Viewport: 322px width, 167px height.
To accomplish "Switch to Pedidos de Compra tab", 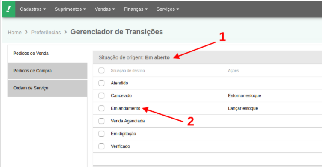I will [47, 71].
